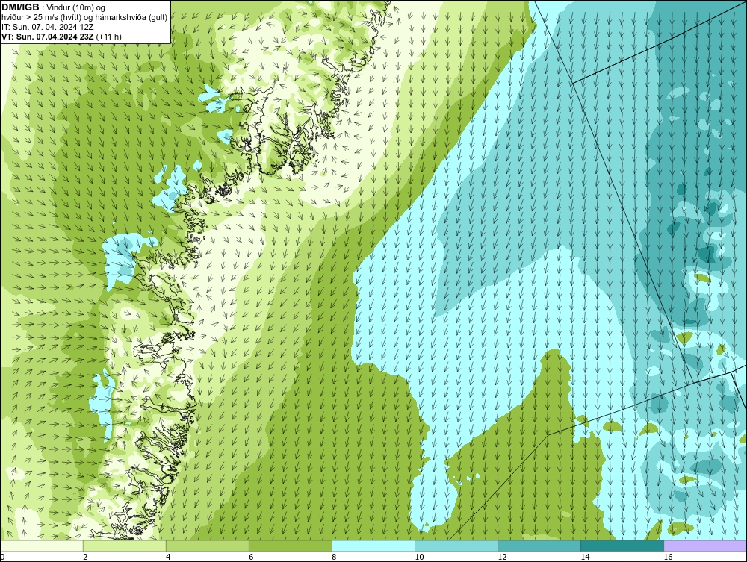Click the legend label '6'

[251, 557]
